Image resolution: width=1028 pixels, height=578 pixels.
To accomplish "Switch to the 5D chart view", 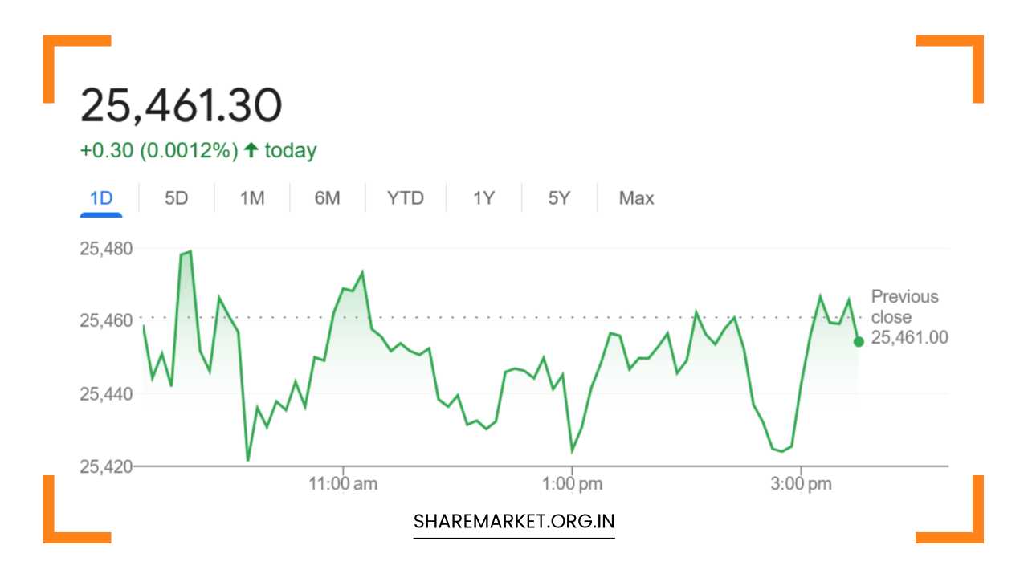I will 176,197.
